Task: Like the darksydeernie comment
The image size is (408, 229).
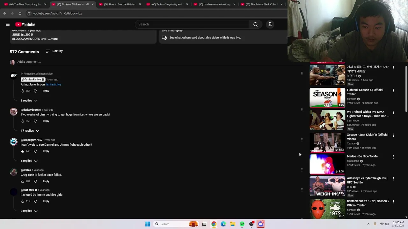Action: pos(22,121)
